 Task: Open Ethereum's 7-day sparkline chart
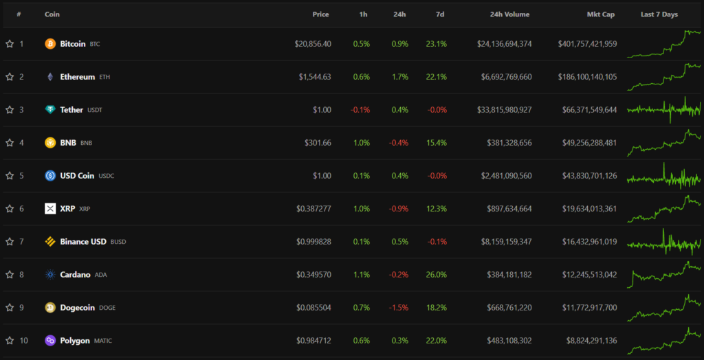coord(663,77)
